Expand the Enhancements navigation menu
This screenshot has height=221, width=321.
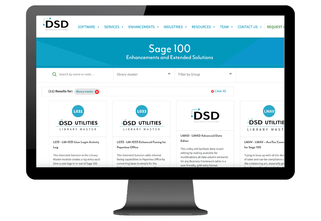[x=143, y=27]
